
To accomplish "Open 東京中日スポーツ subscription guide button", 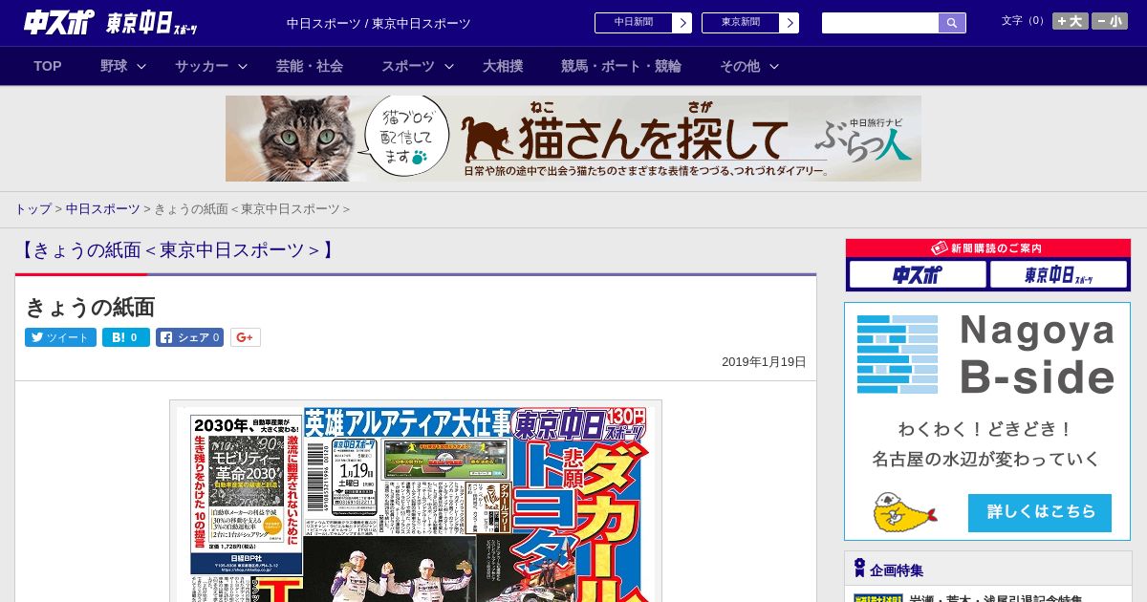I will [x=1058, y=275].
